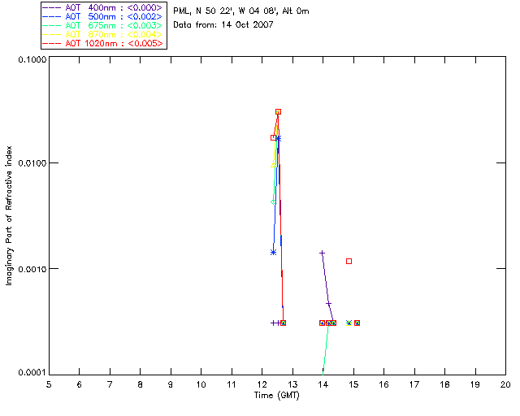Click the AOT 500nm legend entry
The height and width of the screenshot is (416, 520).
click(103, 16)
